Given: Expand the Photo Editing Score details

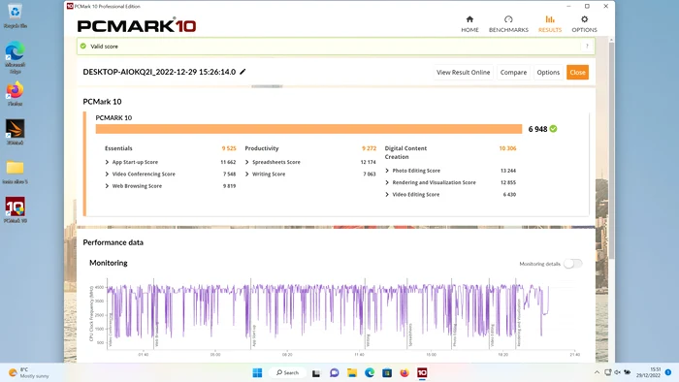Looking at the screenshot, I should 450,171.
